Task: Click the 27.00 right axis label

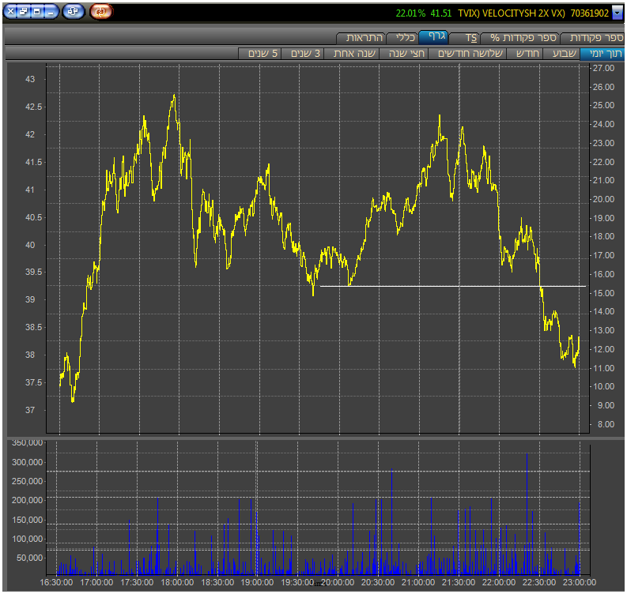Action: tap(603, 68)
